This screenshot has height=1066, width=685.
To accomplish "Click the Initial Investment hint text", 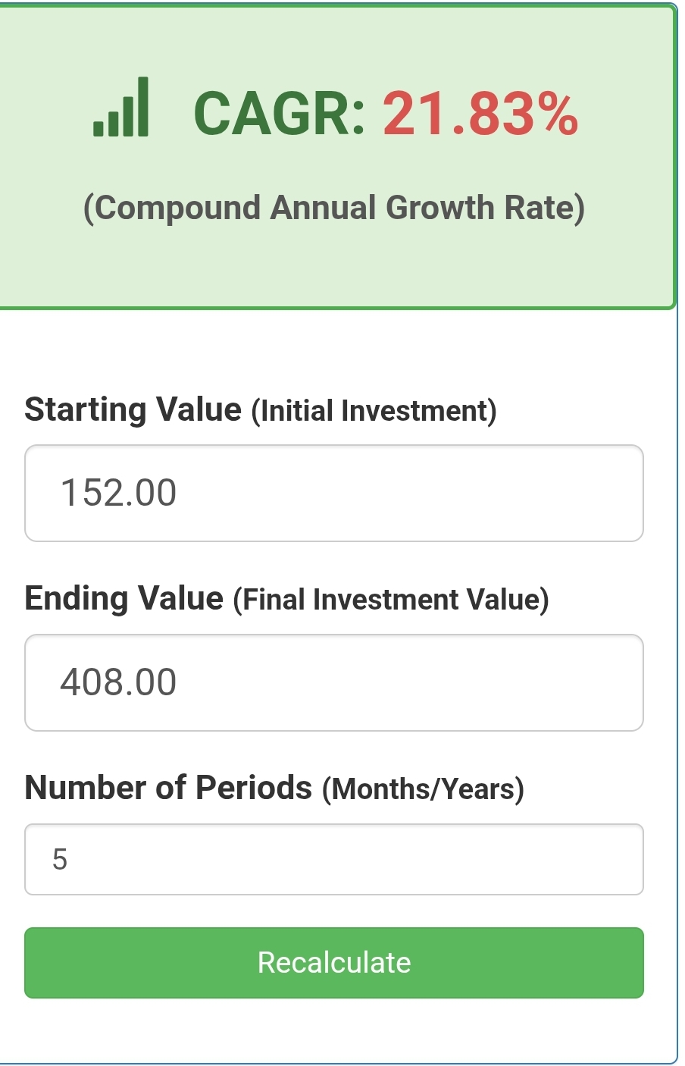I will point(374,411).
